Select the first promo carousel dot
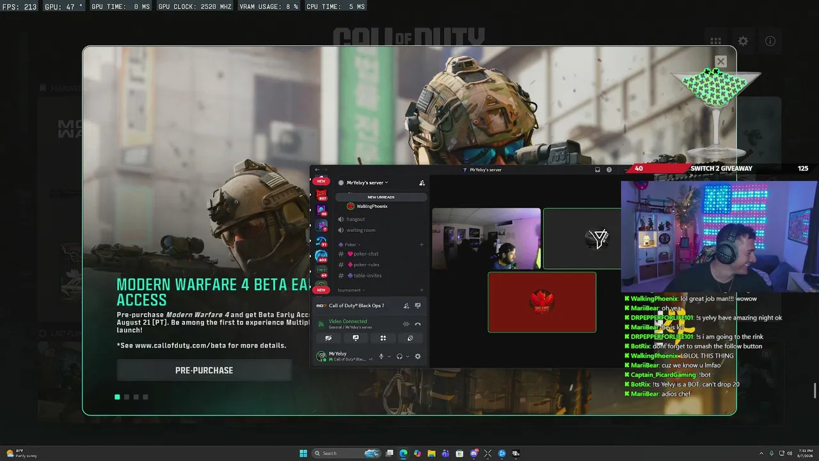The image size is (819, 461). coord(117,397)
